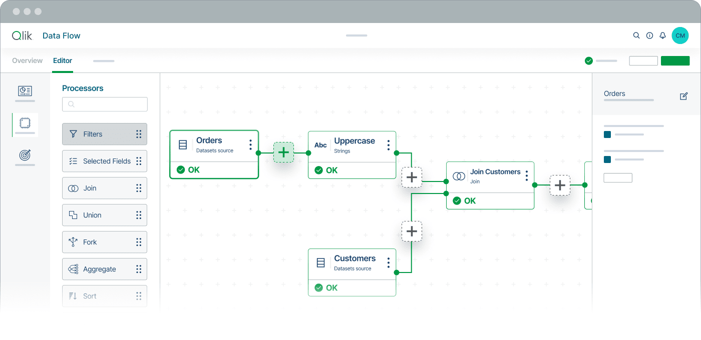
Task: Click the Qlik logo
Action: (x=22, y=35)
